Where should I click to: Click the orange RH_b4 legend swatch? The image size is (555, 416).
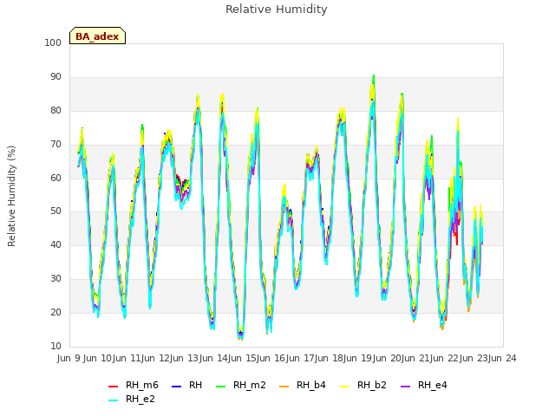point(284,387)
